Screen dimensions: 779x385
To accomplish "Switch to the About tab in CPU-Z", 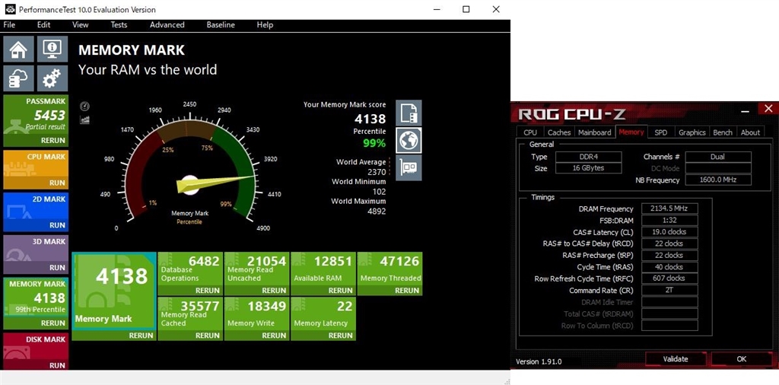I will point(750,132).
